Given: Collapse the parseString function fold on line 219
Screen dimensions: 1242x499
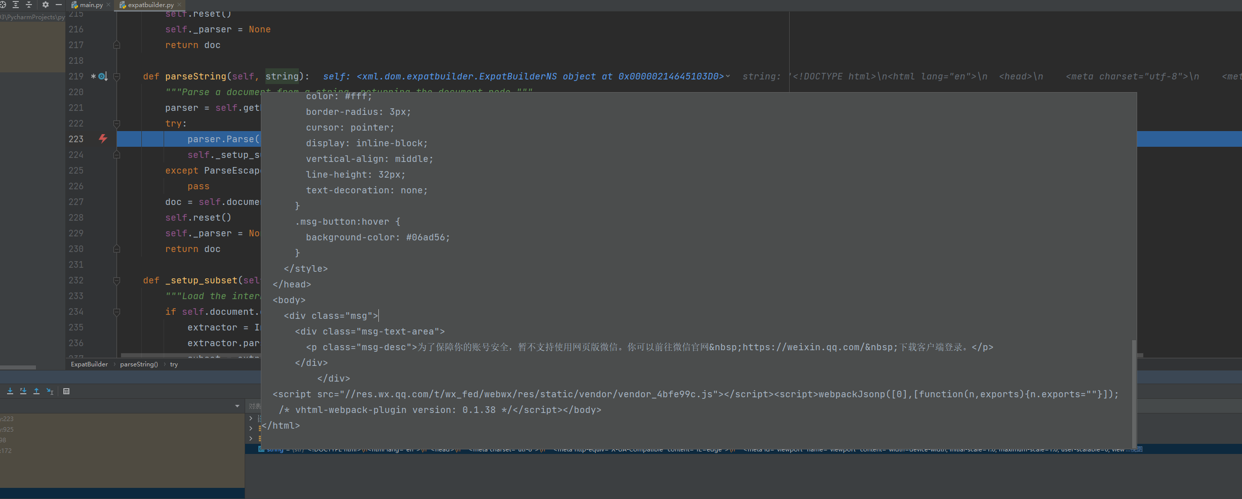Looking at the screenshot, I should [117, 76].
